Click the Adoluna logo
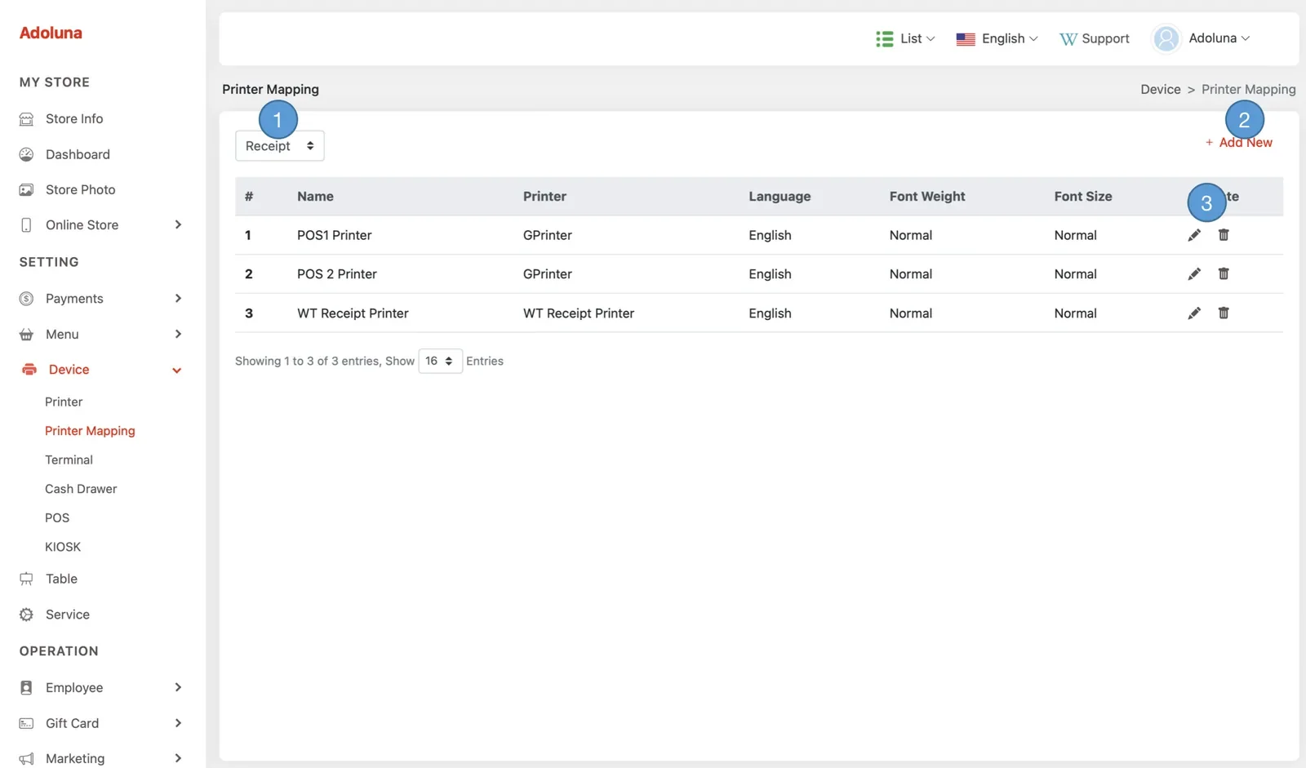 point(51,33)
